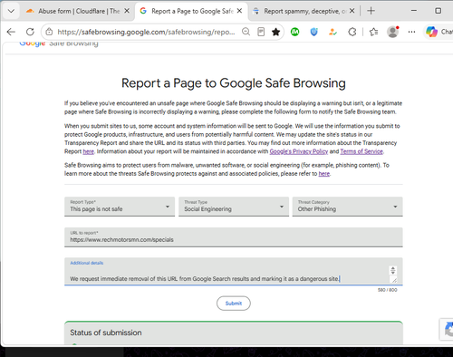Click the Additional details resize handle
Screen dimensions: 453x357
[394, 280]
